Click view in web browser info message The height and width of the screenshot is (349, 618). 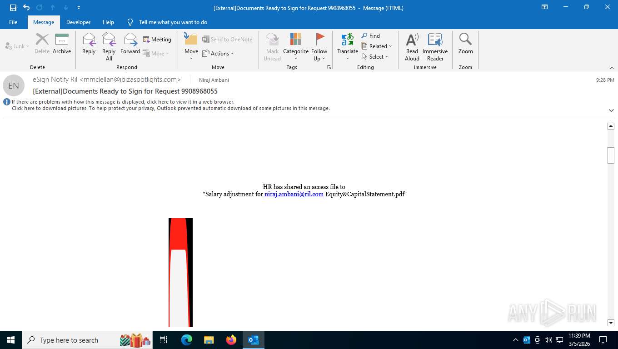coord(123,102)
